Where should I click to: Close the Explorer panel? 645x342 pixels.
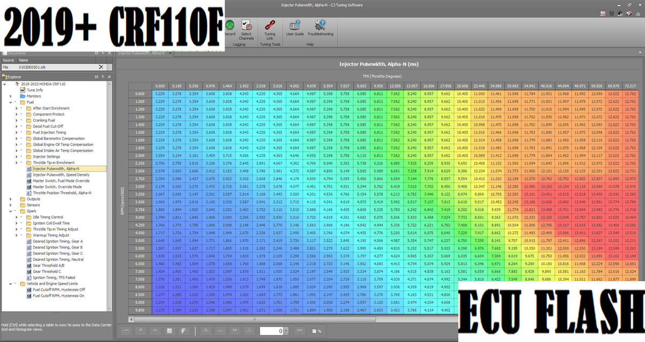(110, 77)
